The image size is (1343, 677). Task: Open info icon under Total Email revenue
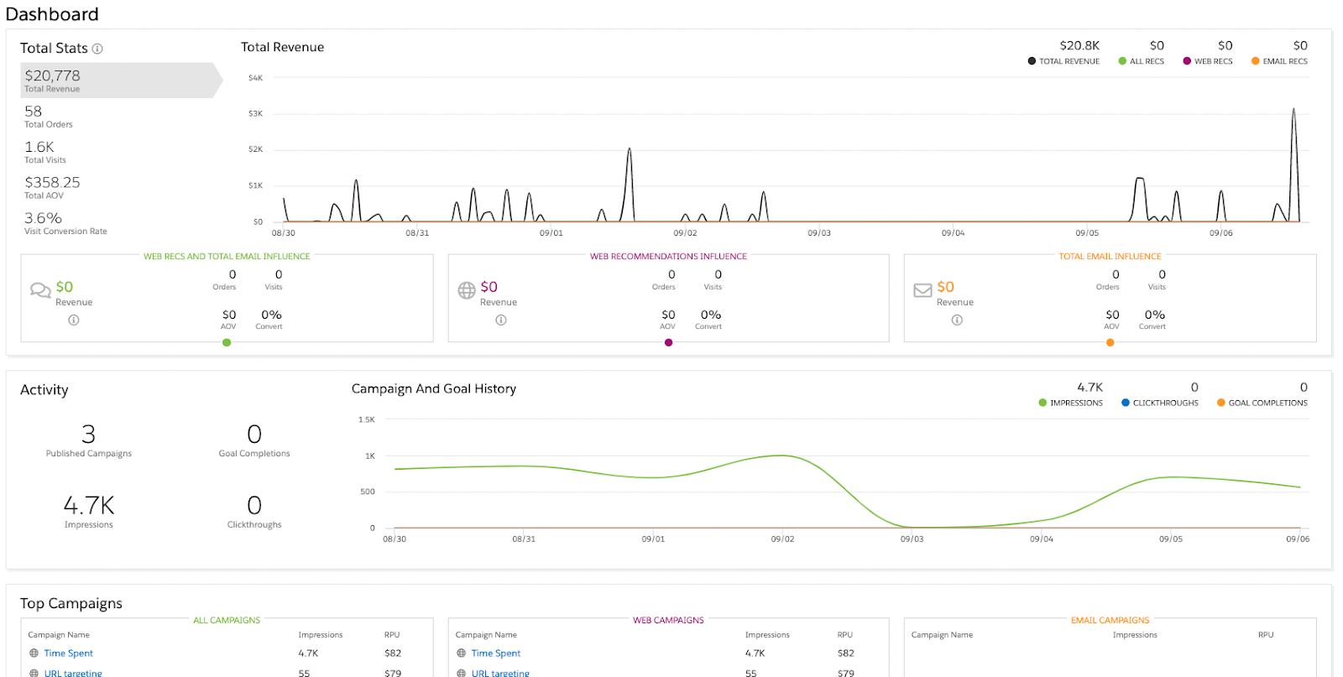pos(957,320)
